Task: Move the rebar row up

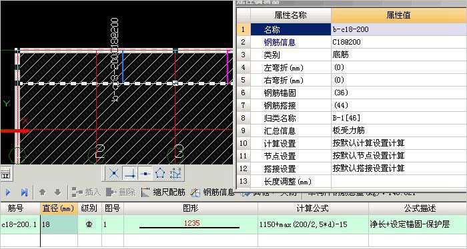Action: coord(42,192)
